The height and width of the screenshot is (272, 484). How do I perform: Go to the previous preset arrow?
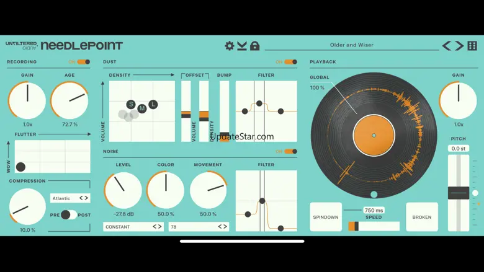pyautogui.click(x=447, y=46)
